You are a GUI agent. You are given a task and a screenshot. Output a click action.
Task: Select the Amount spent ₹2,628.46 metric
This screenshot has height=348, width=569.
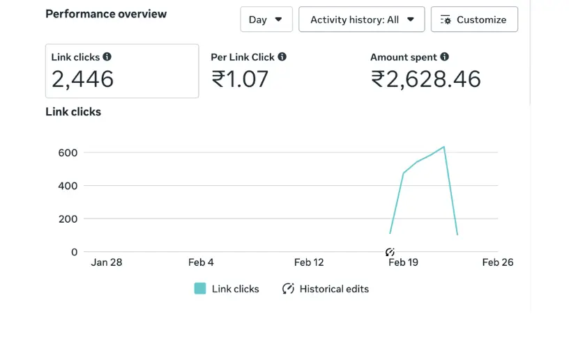(425, 79)
